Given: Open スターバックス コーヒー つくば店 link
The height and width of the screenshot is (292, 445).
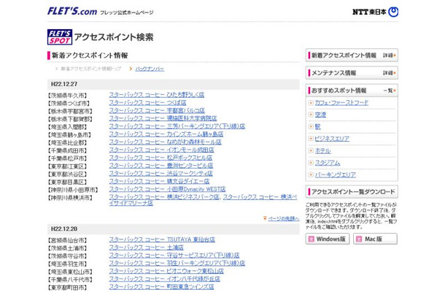Looking at the screenshot, I should tap(147, 102).
